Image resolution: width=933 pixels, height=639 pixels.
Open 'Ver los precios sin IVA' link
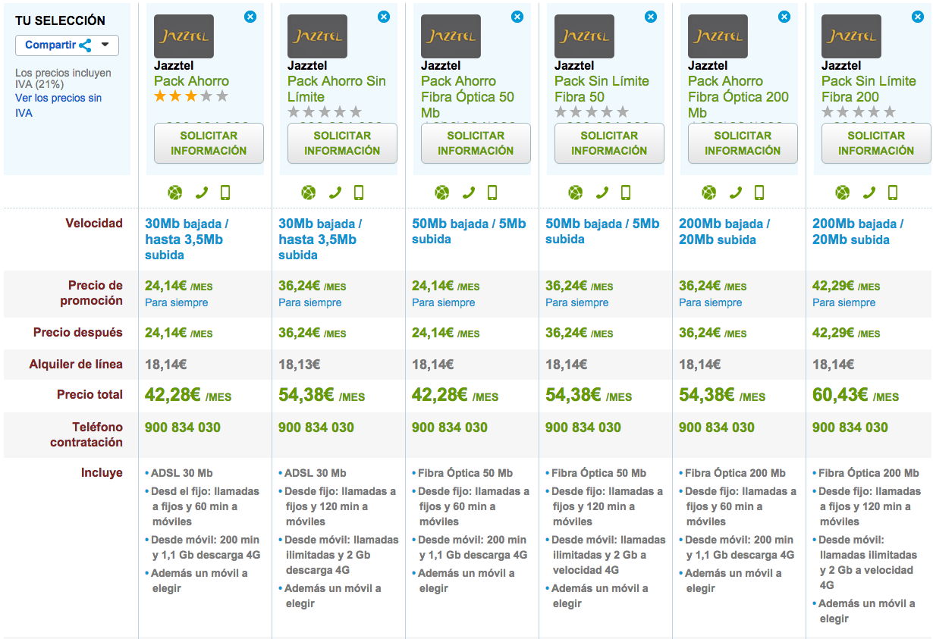[x=58, y=105]
